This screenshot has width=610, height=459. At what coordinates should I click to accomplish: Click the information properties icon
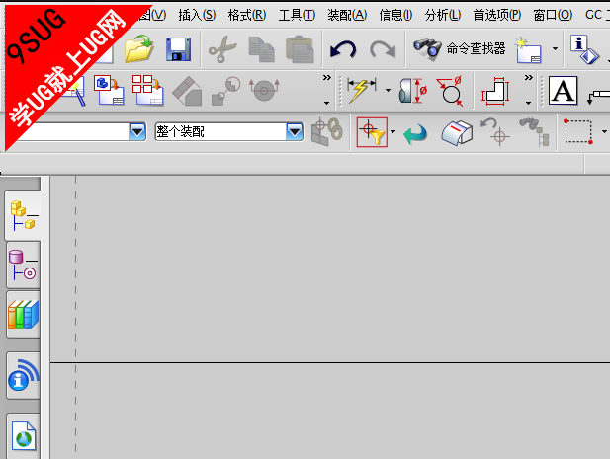point(584,49)
